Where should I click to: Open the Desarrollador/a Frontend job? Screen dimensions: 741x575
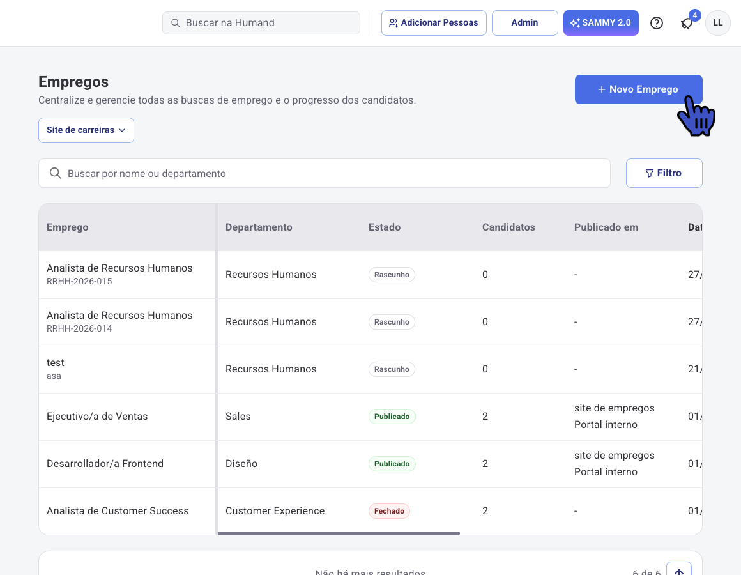point(105,463)
